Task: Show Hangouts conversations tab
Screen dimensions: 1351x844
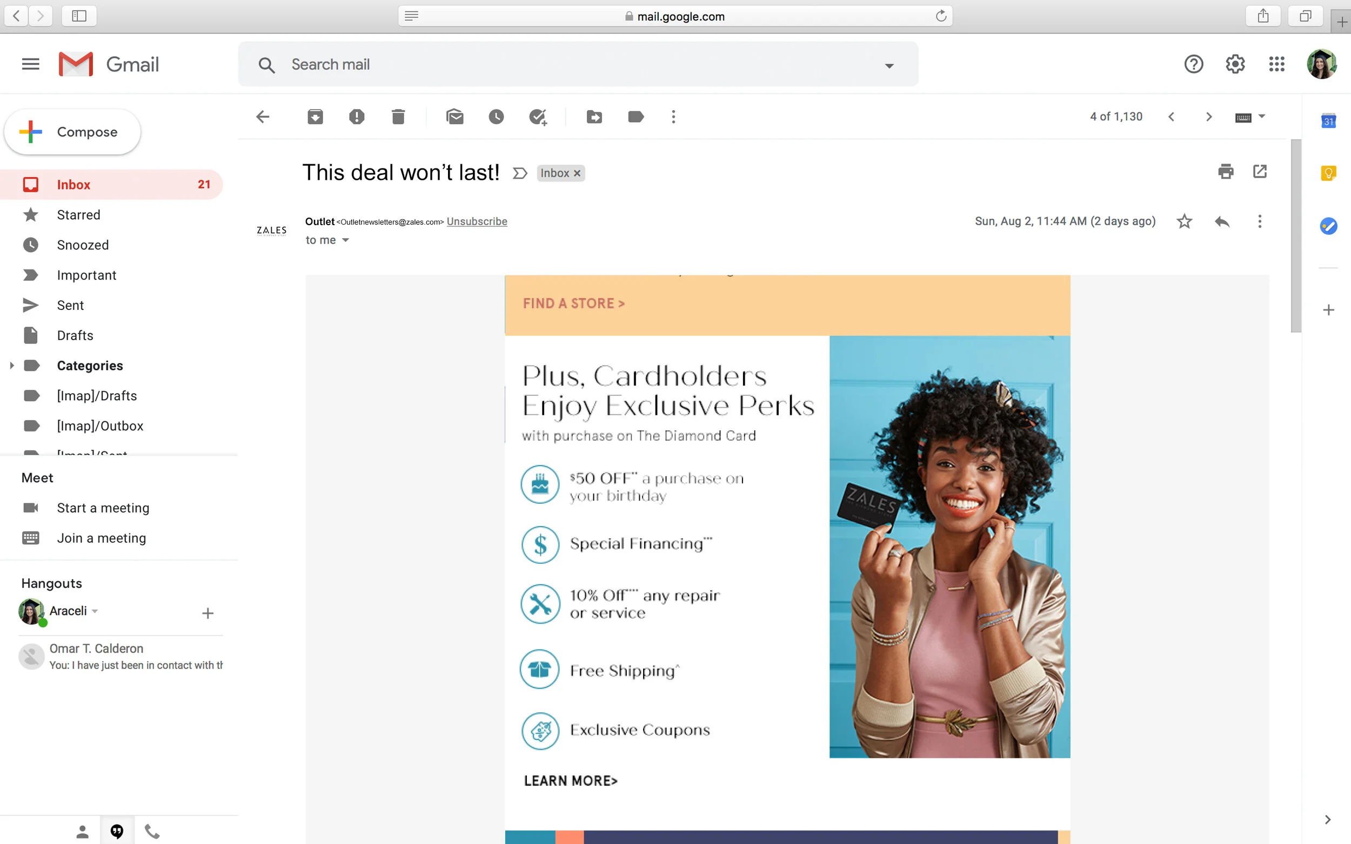Action: [117, 832]
